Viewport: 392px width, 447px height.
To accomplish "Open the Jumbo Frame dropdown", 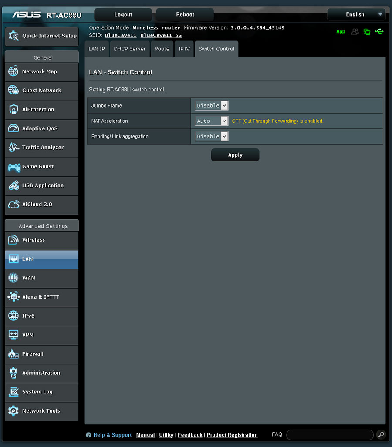I will click(x=211, y=105).
